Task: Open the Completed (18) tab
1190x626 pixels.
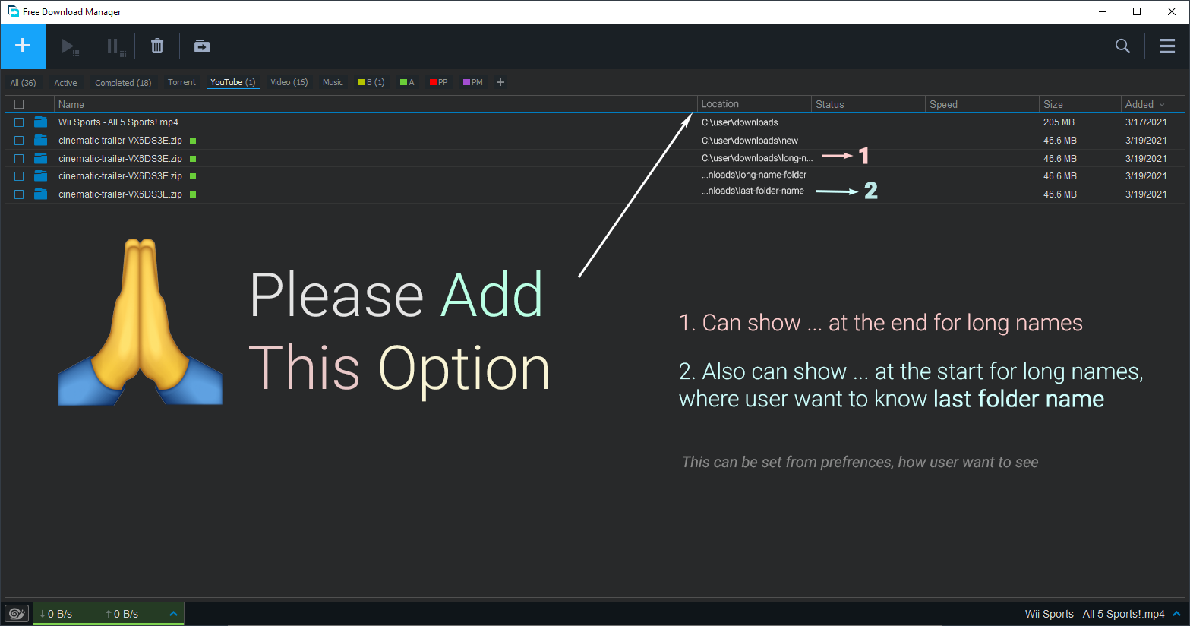Action: [123, 83]
